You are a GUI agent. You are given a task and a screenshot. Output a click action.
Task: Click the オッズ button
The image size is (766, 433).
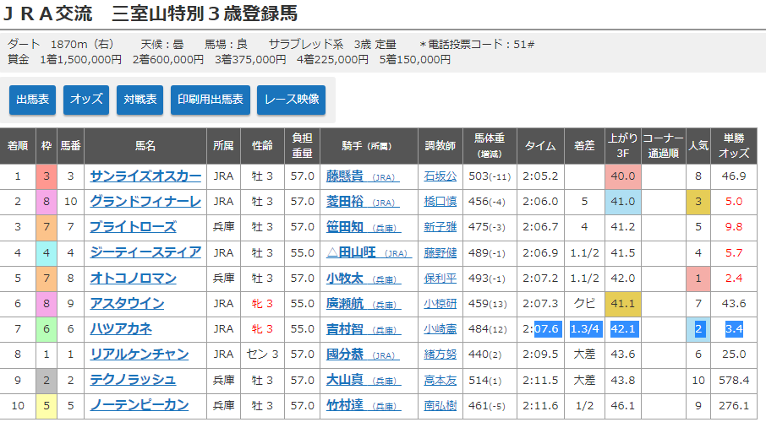86,100
